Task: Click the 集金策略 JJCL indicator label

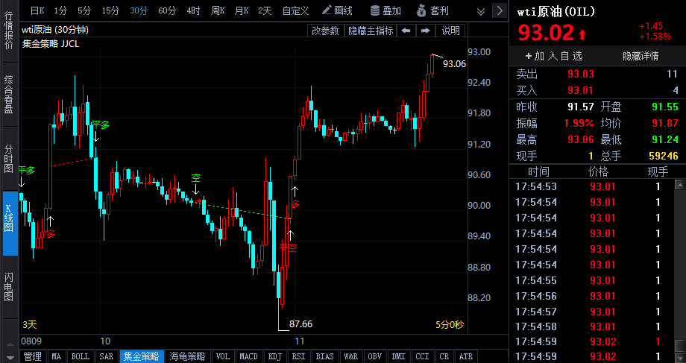Action: [51, 44]
